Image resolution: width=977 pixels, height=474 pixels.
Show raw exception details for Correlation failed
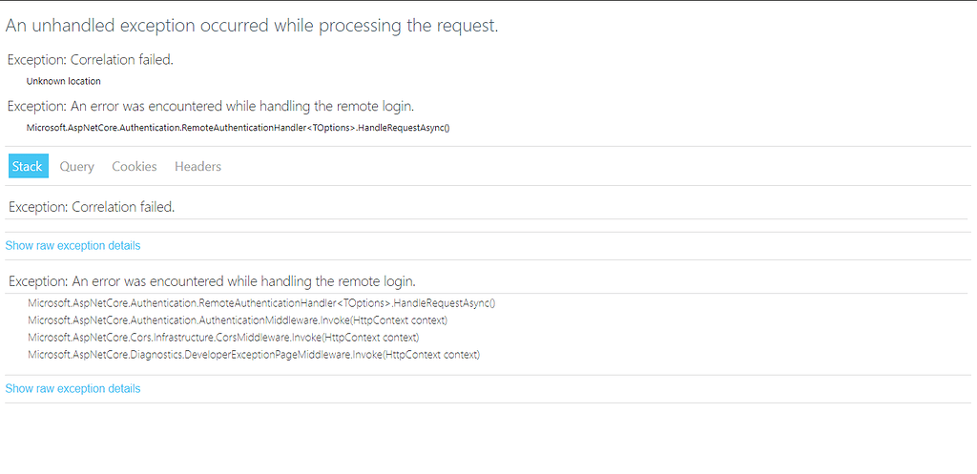[x=73, y=246]
